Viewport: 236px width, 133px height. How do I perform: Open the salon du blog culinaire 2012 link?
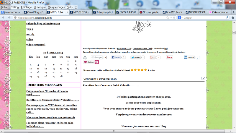point(43,24)
